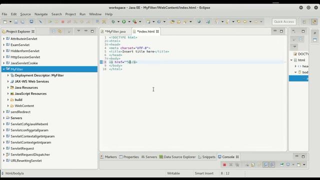Screen dimensions: 320x180
Task: Open the Debug dropdown arrow
Action: 118,21
